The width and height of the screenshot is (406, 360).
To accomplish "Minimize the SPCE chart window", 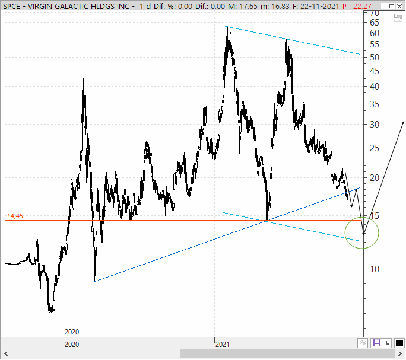I will click(385, 6).
